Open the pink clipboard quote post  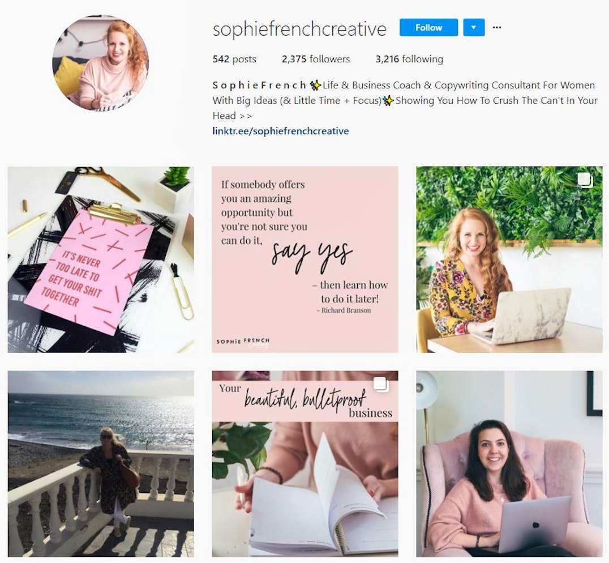pos(101,259)
